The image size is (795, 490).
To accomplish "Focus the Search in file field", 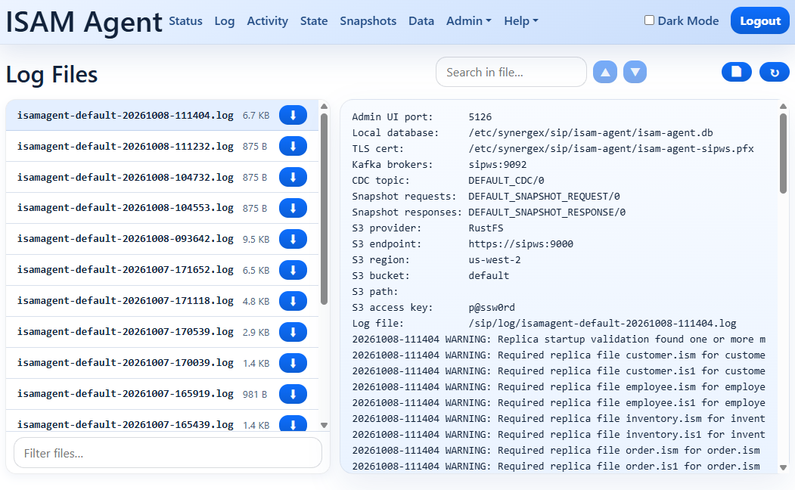I will click(511, 72).
